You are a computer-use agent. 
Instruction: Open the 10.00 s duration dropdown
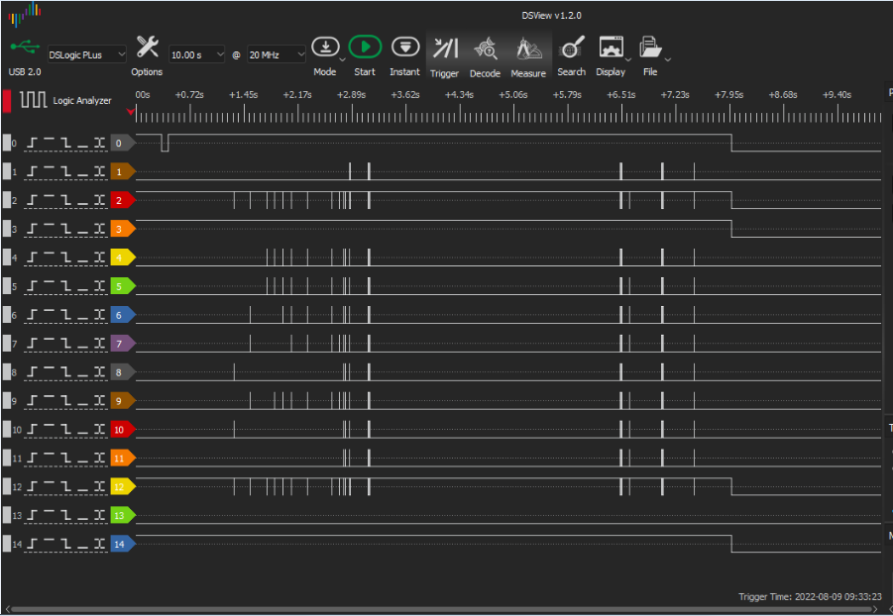point(197,54)
